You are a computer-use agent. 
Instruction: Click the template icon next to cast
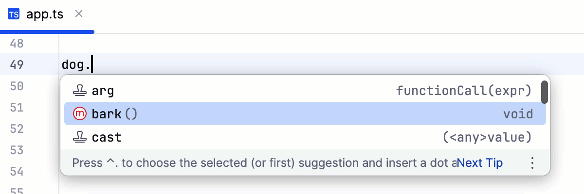click(x=79, y=138)
